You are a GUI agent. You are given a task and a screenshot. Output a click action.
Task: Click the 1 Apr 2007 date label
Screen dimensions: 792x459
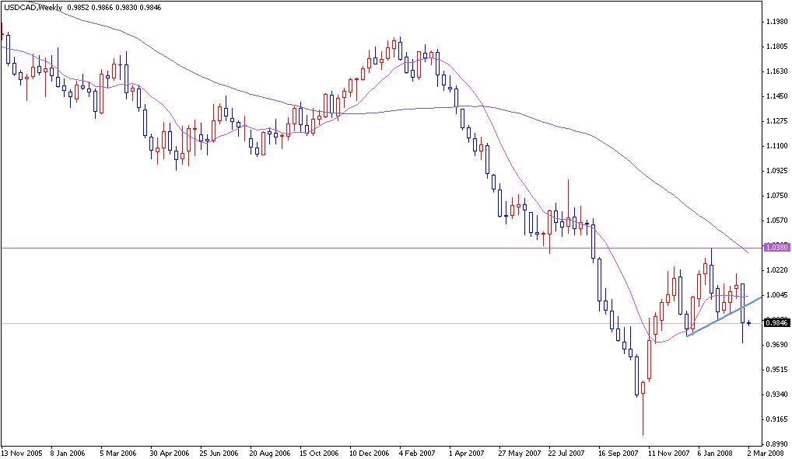tap(467, 453)
